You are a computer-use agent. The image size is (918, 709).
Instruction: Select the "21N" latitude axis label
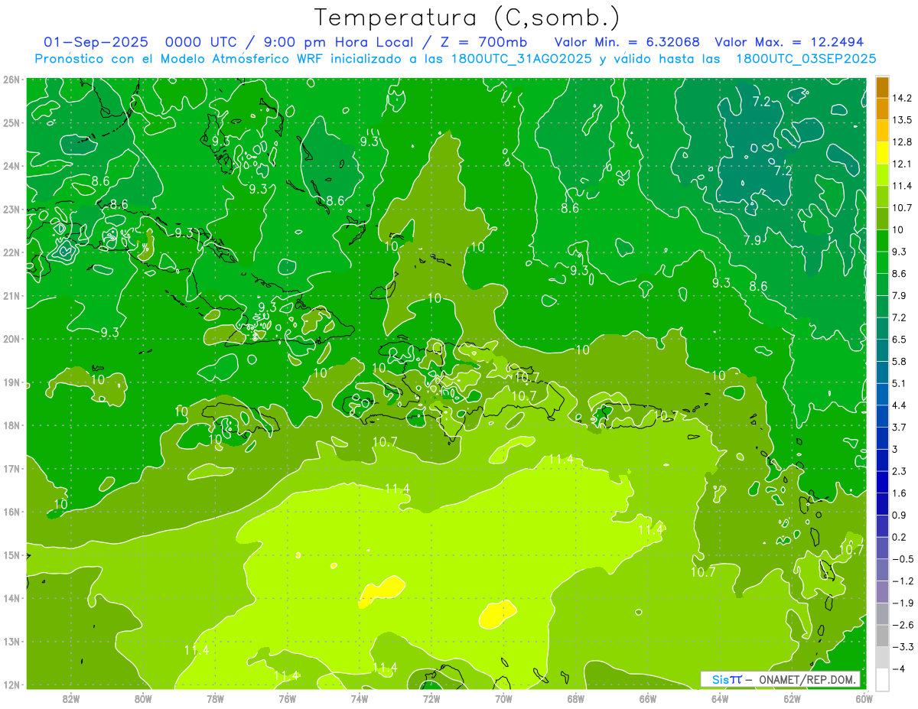11,296
